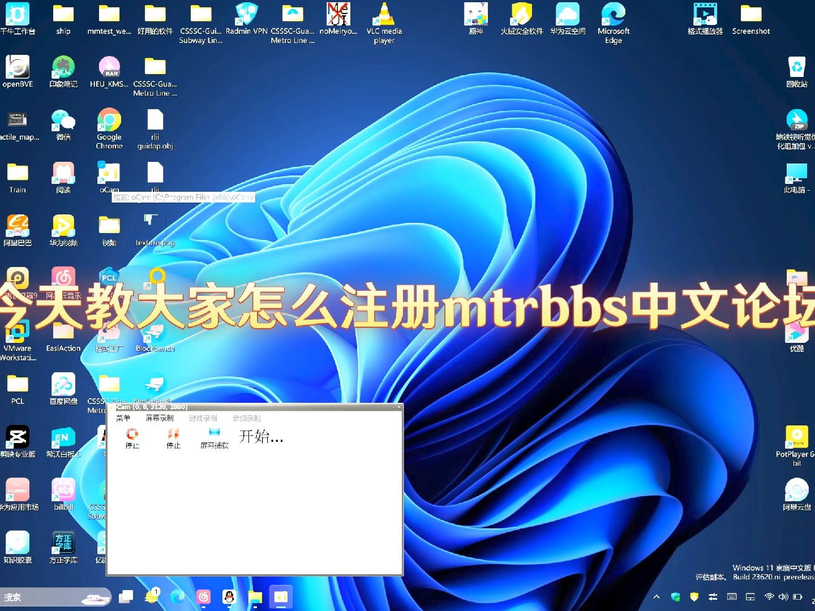815x611 pixels.
Task: Select the Google Chrome desktop shortcut
Action: pyautogui.click(x=109, y=129)
